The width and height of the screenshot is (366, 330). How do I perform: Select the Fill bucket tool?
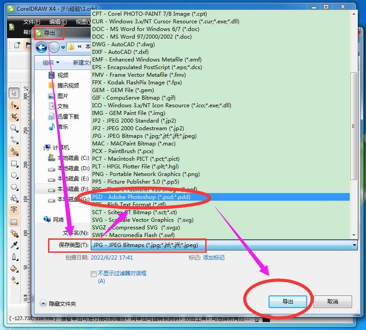click(x=14, y=268)
